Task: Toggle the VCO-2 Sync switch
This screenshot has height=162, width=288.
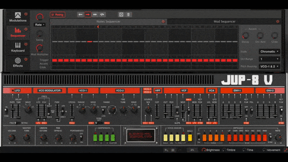Action: tap(99, 123)
